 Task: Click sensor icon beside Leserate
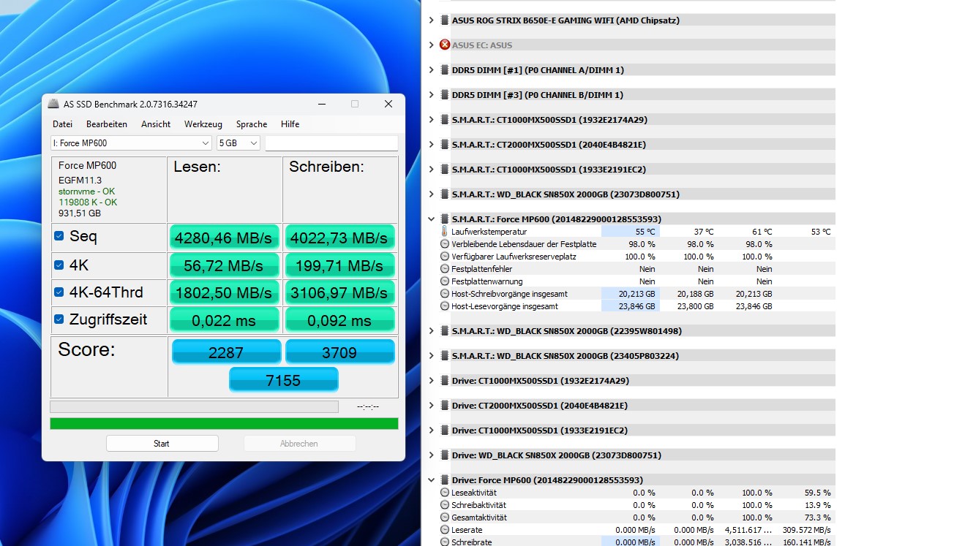click(x=445, y=530)
